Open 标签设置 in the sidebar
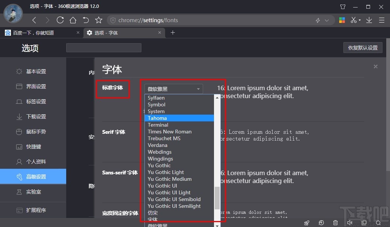This screenshot has width=390, height=227. pyautogui.click(x=33, y=101)
